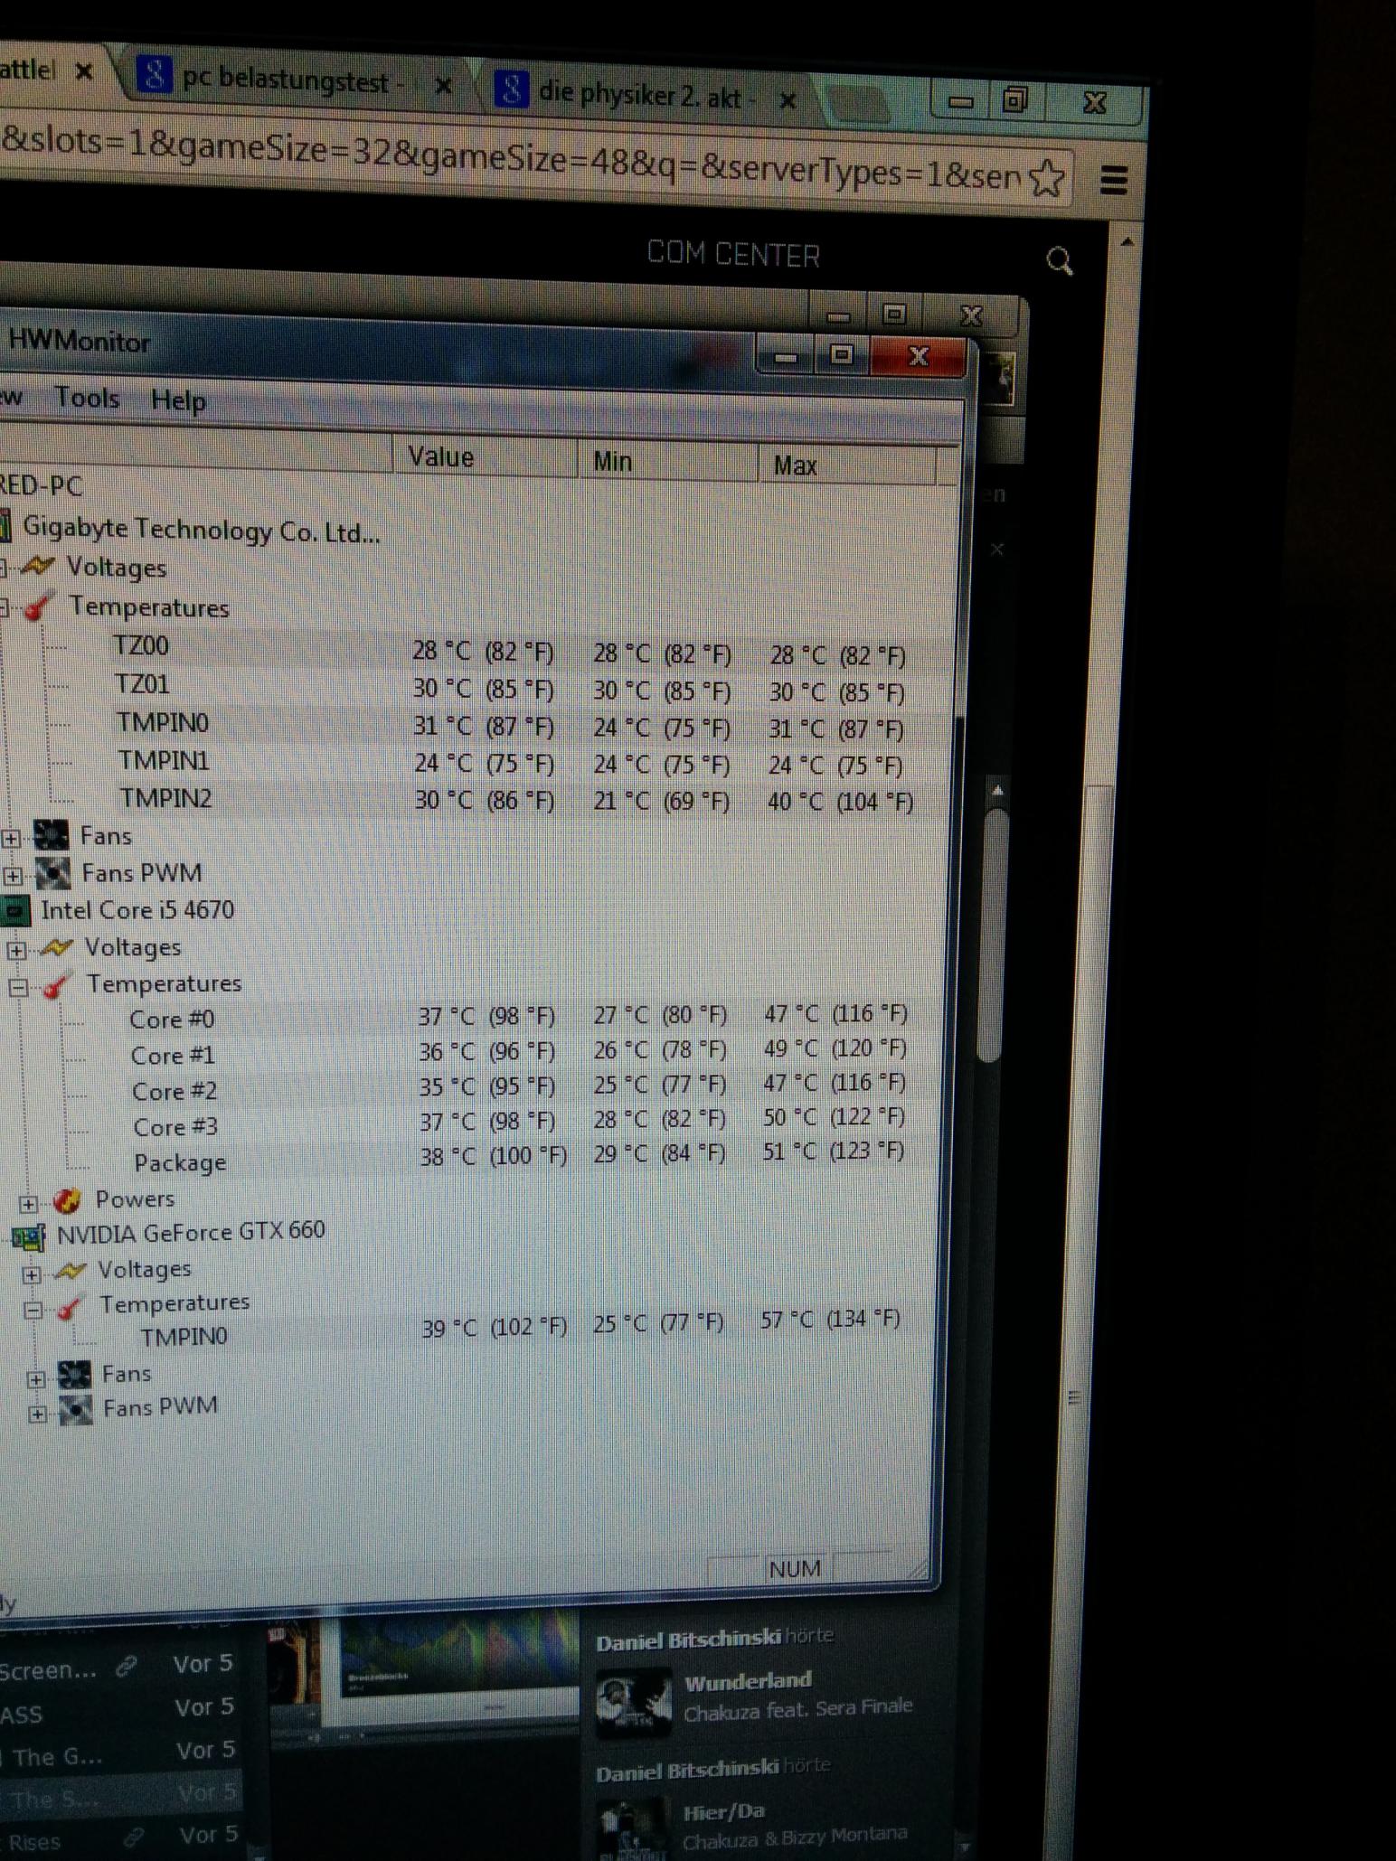This screenshot has width=1396, height=1861.
Task: Click the Value column header
Action: (x=485, y=456)
